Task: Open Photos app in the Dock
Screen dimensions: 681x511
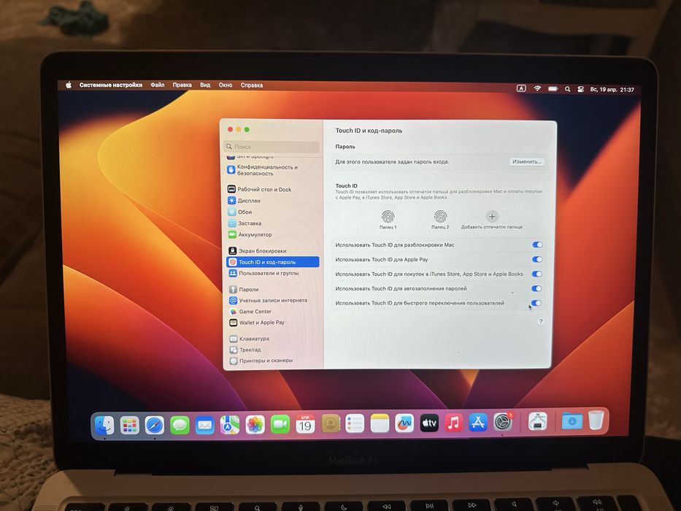Action: tap(255, 425)
